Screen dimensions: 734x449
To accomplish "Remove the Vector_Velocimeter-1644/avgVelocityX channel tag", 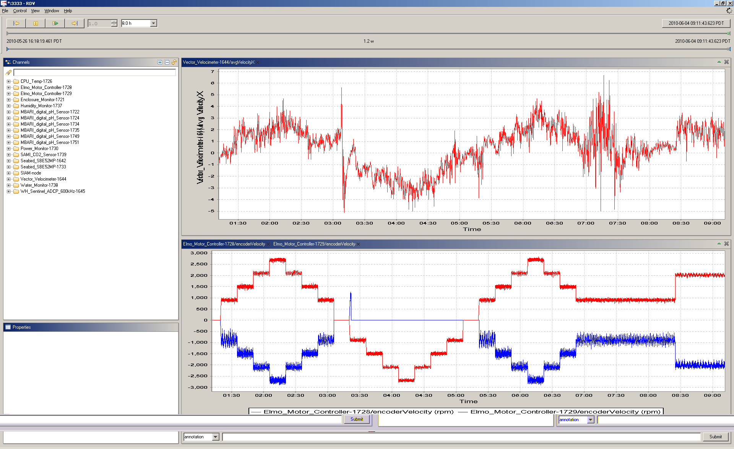I will 258,63.
